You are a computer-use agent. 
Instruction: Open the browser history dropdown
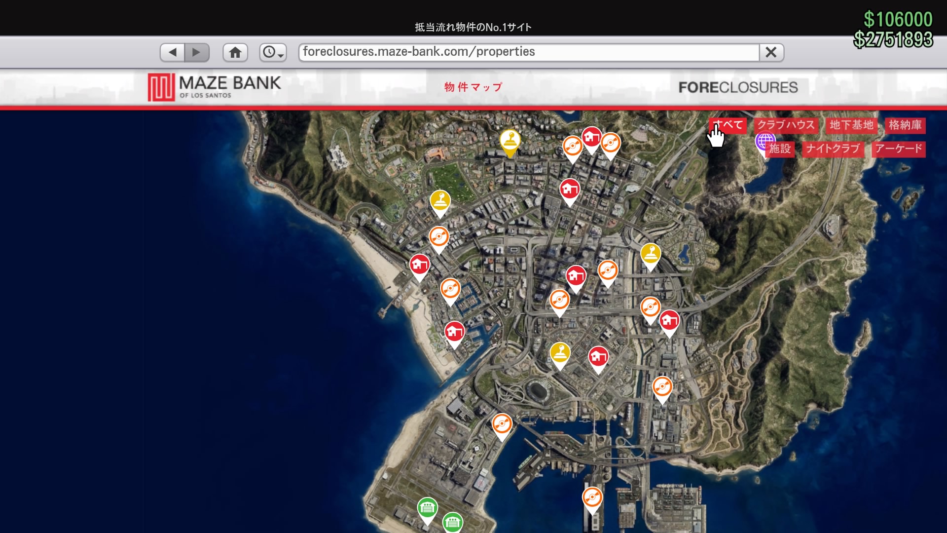point(273,52)
